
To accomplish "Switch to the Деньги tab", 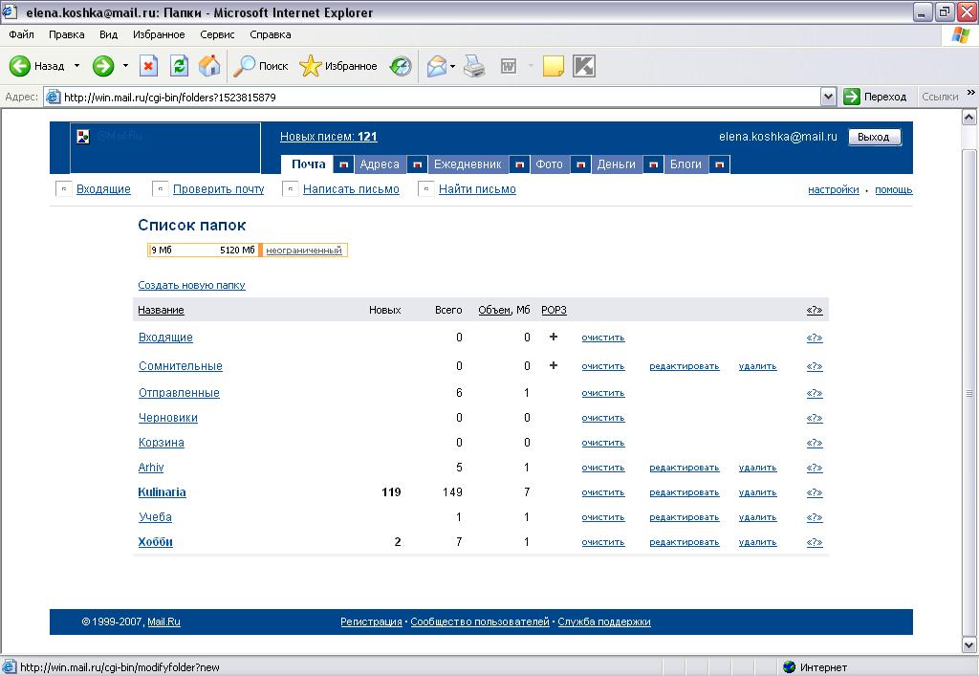I will pyautogui.click(x=617, y=164).
